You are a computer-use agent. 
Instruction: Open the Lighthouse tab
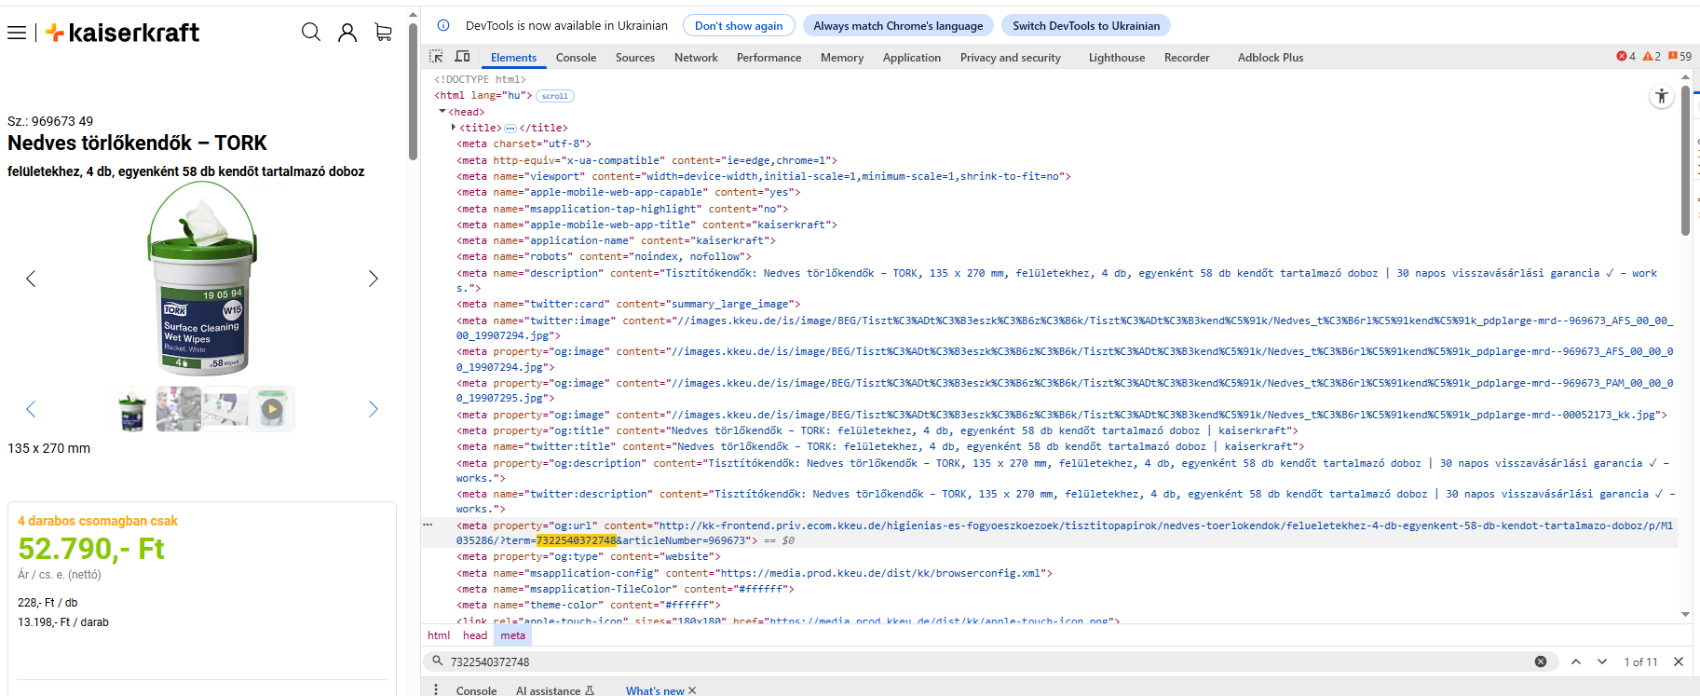click(x=1117, y=58)
